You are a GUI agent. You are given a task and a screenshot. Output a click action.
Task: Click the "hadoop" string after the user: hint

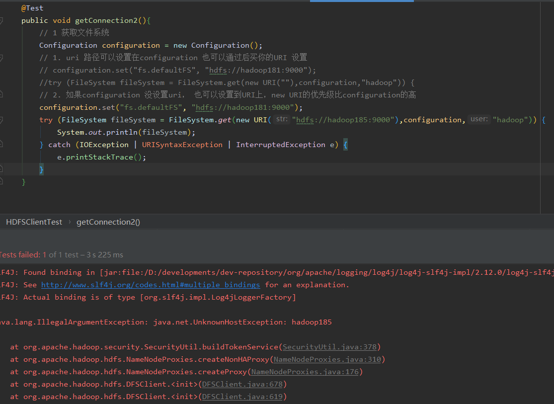[x=510, y=120]
